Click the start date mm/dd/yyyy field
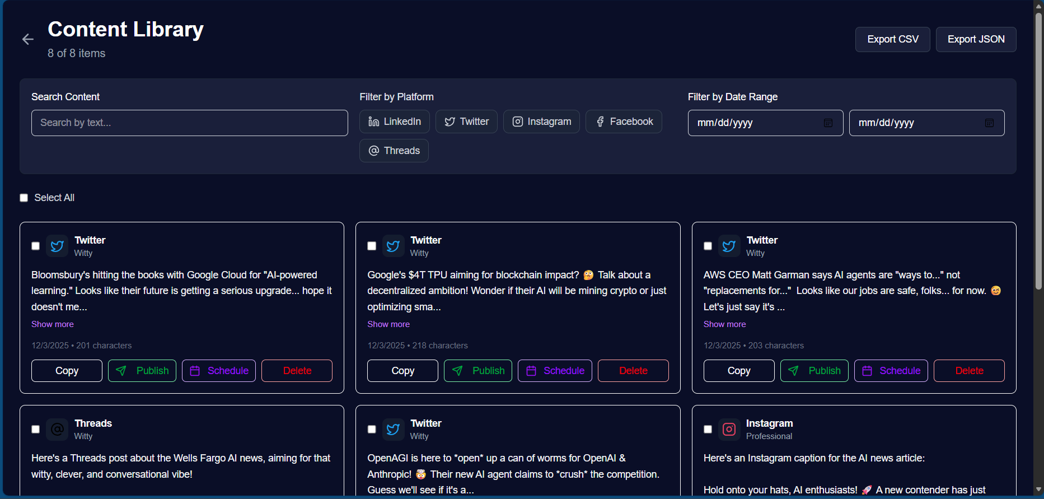The height and width of the screenshot is (499, 1044). (765, 123)
